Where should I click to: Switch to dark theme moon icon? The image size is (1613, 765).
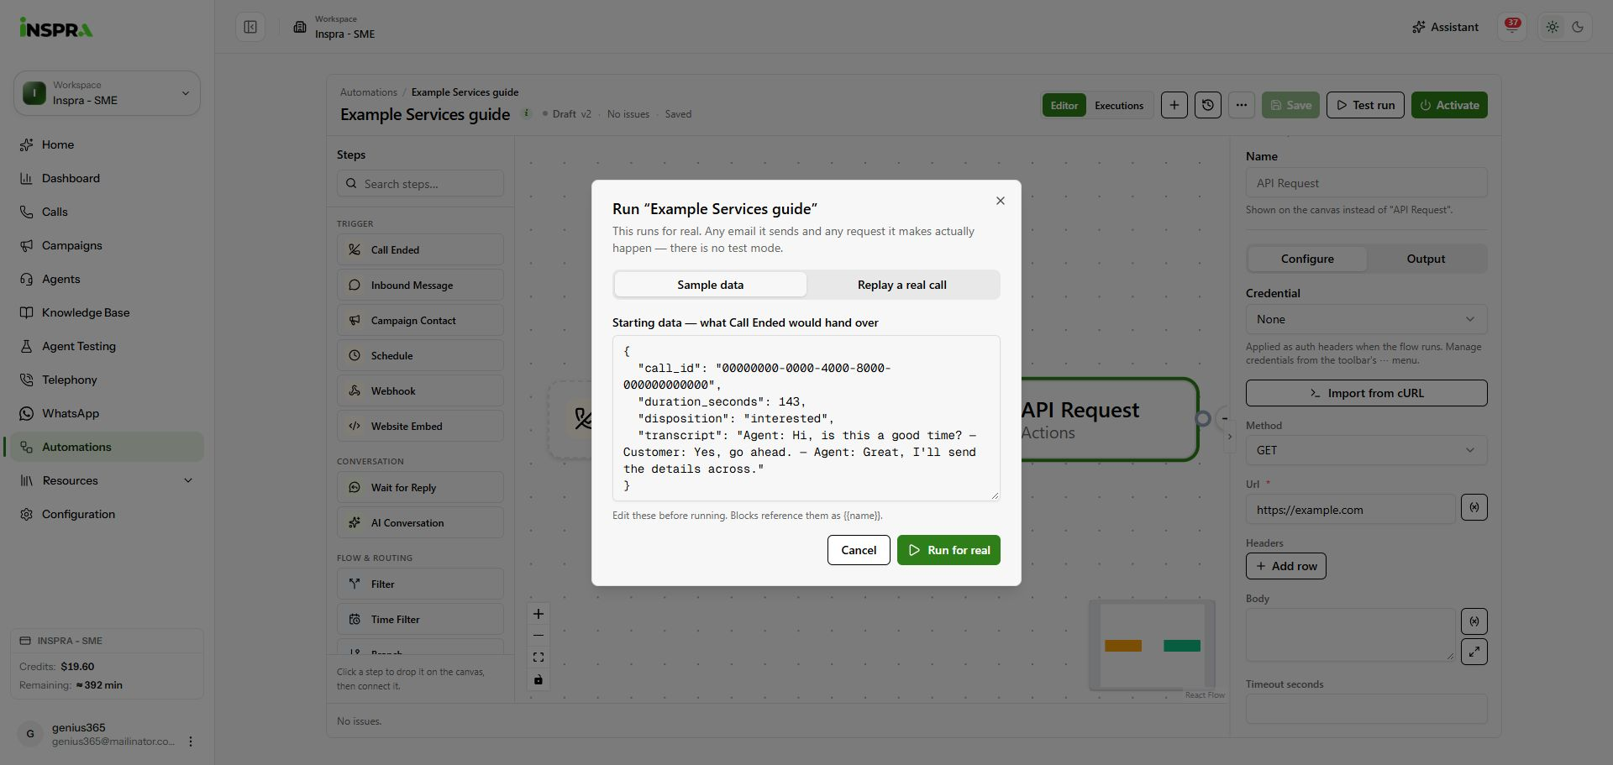tap(1578, 27)
